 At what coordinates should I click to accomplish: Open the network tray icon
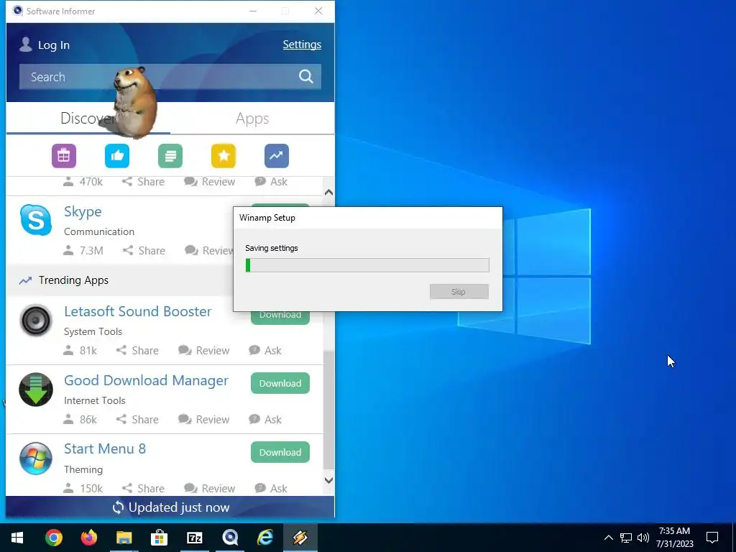(626, 538)
